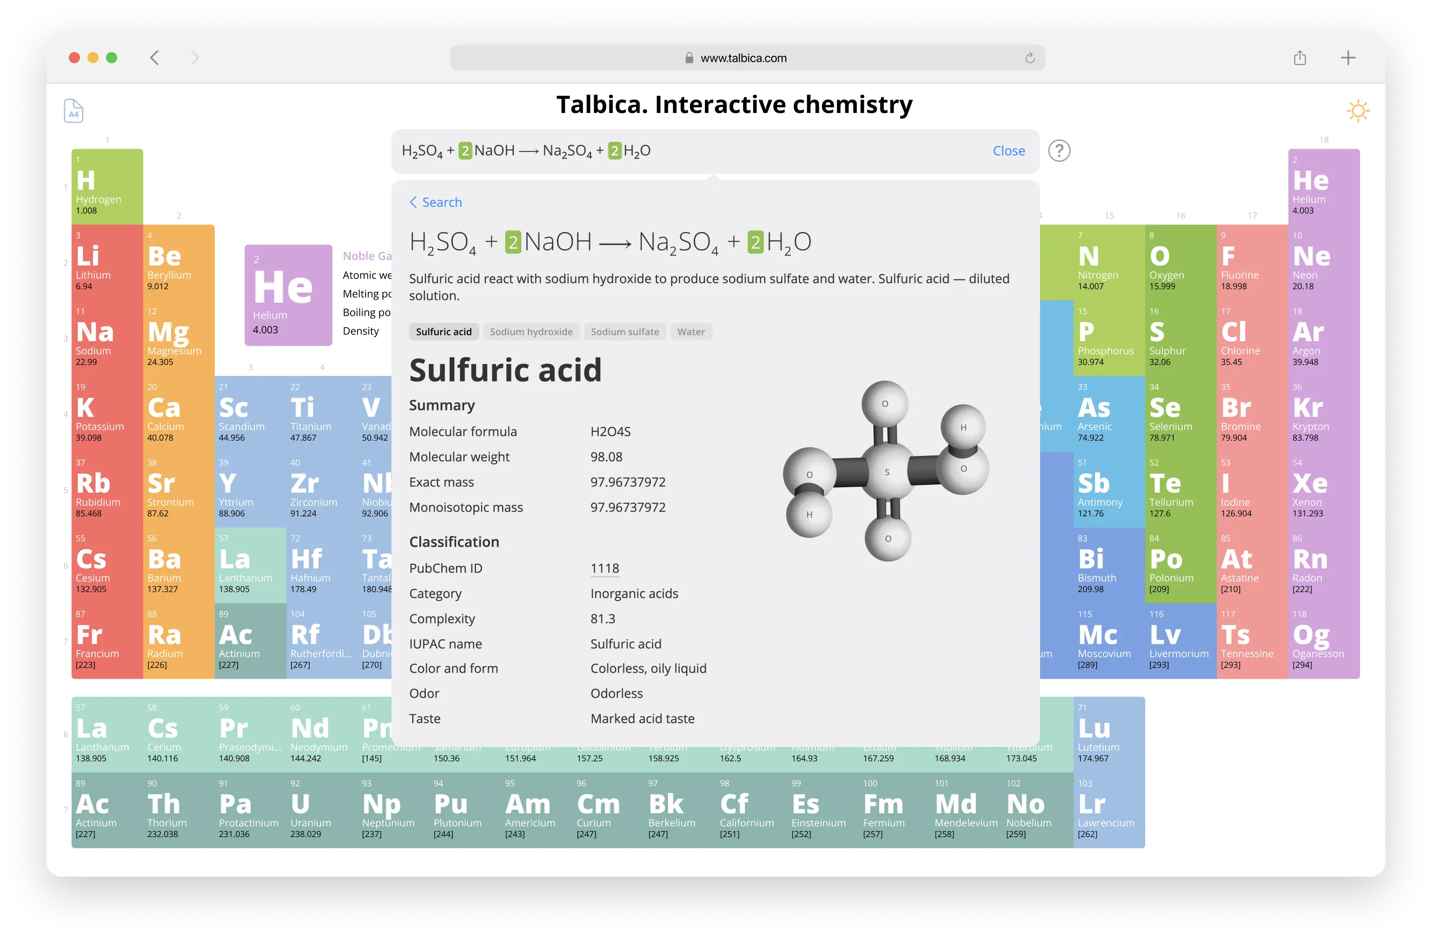Click the Talbica. Interactive chemistry title
Viewport: 1432px width, 938px height.
[734, 105]
